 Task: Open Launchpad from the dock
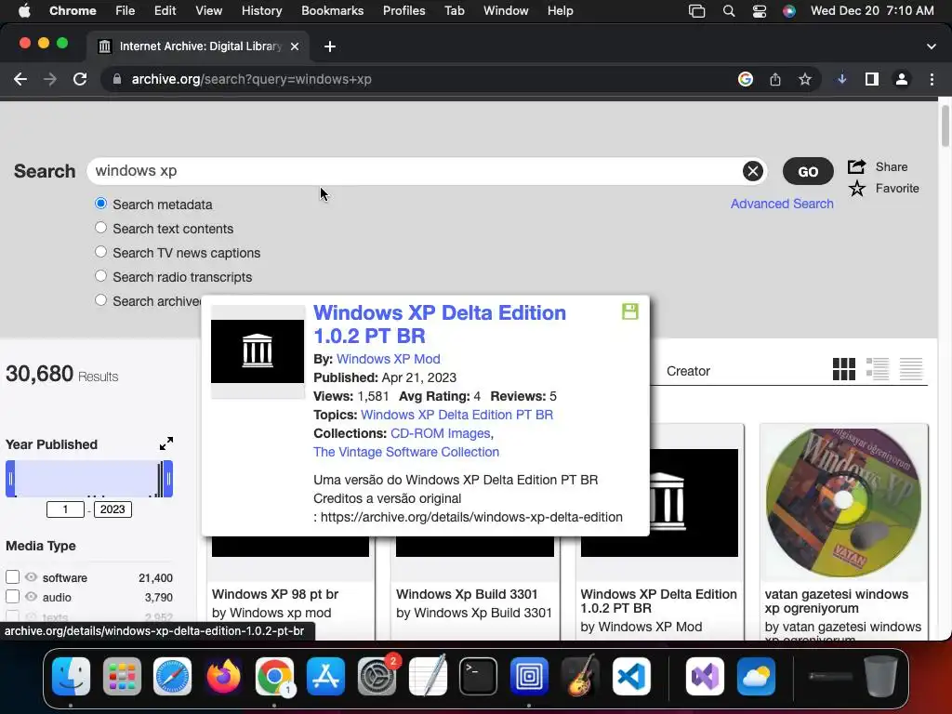click(x=122, y=676)
